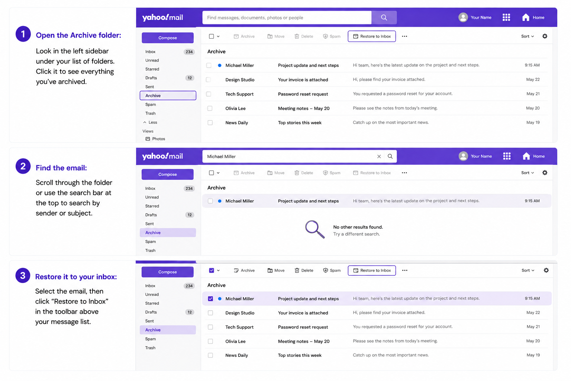Click Restore to Inbox in step 1 toolbar

coord(372,36)
